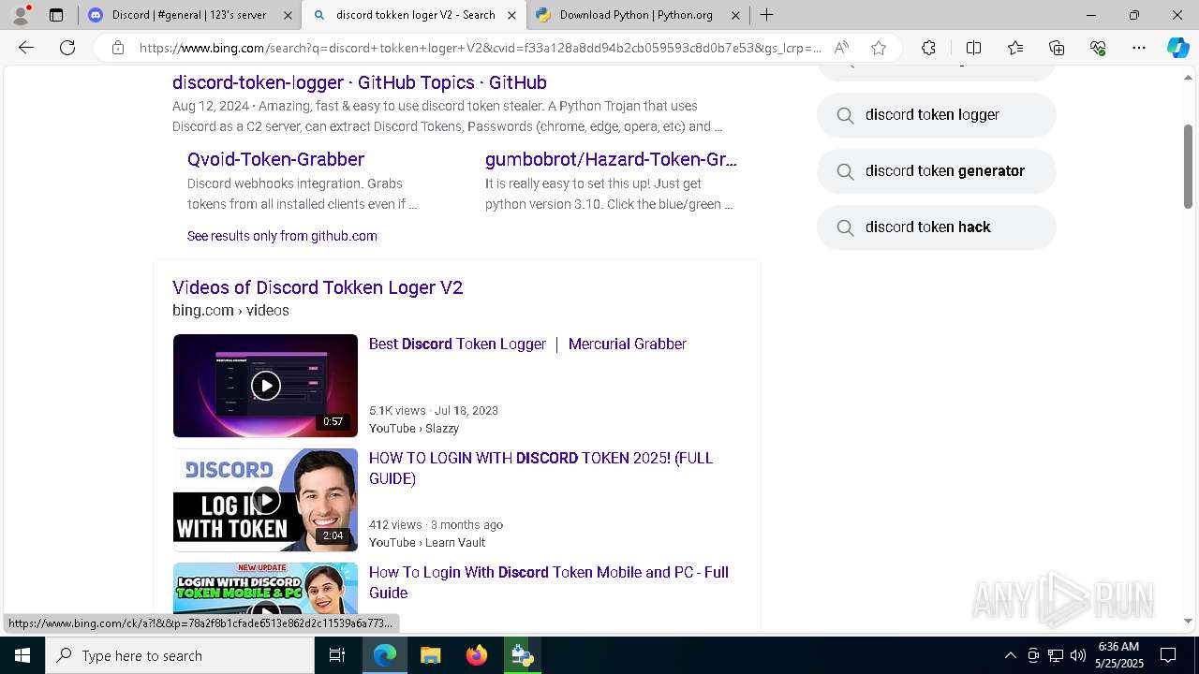Select related search discord token generator
The width and height of the screenshot is (1199, 674).
937,171
